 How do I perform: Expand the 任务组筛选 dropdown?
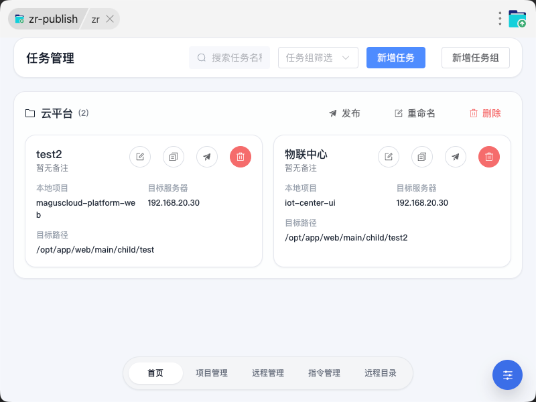318,58
